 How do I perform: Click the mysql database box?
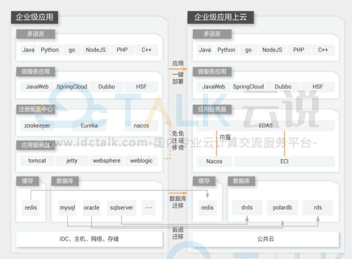point(68,208)
